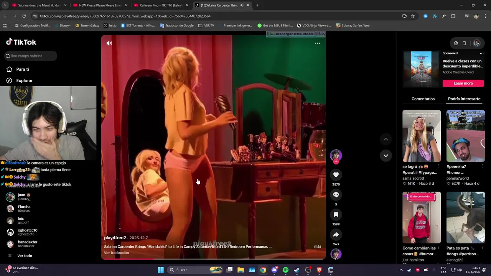Open the Shazam extension icon

[x=425, y=16]
